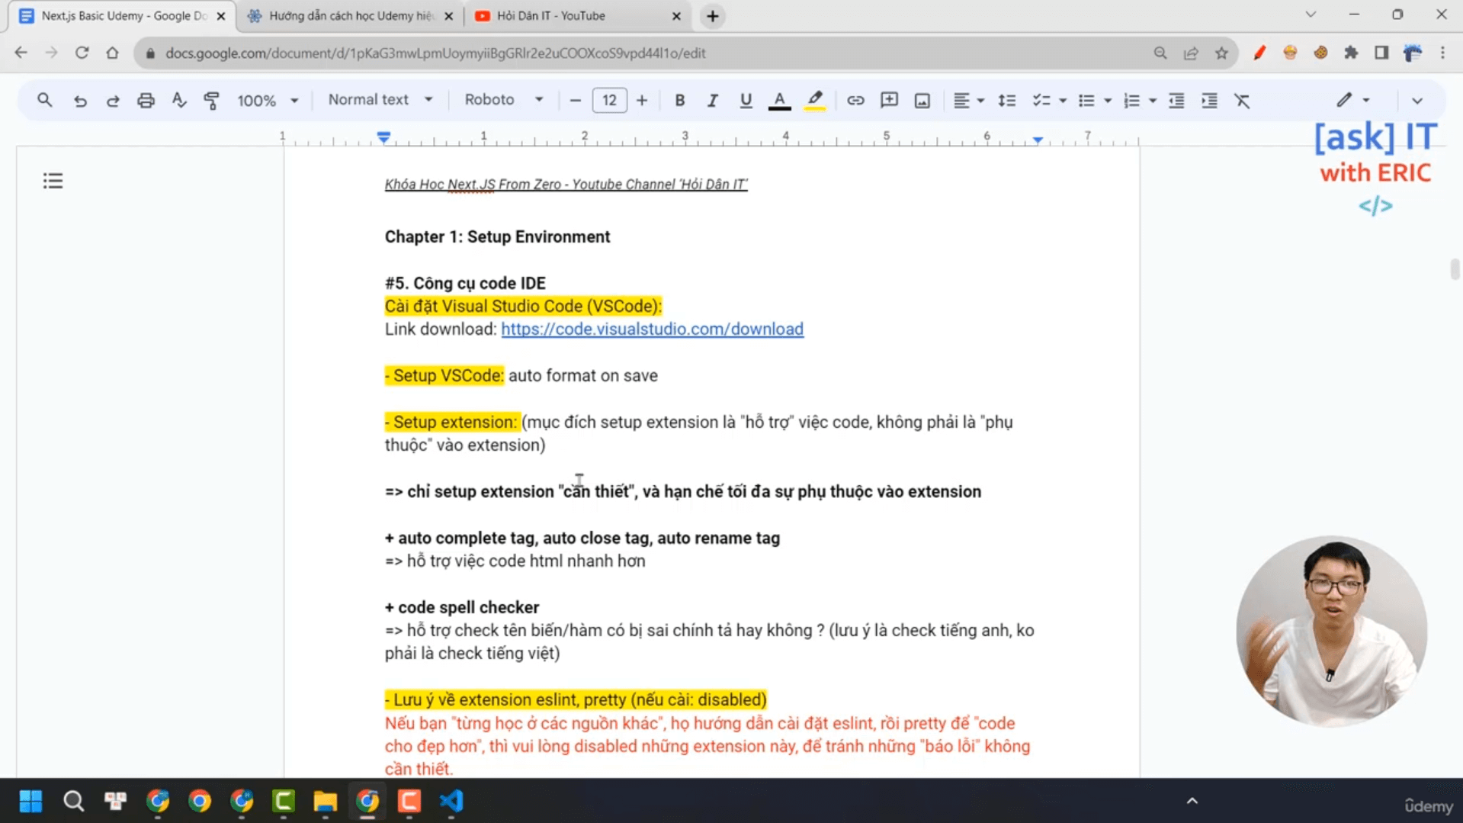
Task: Click the left indent ruler marker
Action: point(383,137)
